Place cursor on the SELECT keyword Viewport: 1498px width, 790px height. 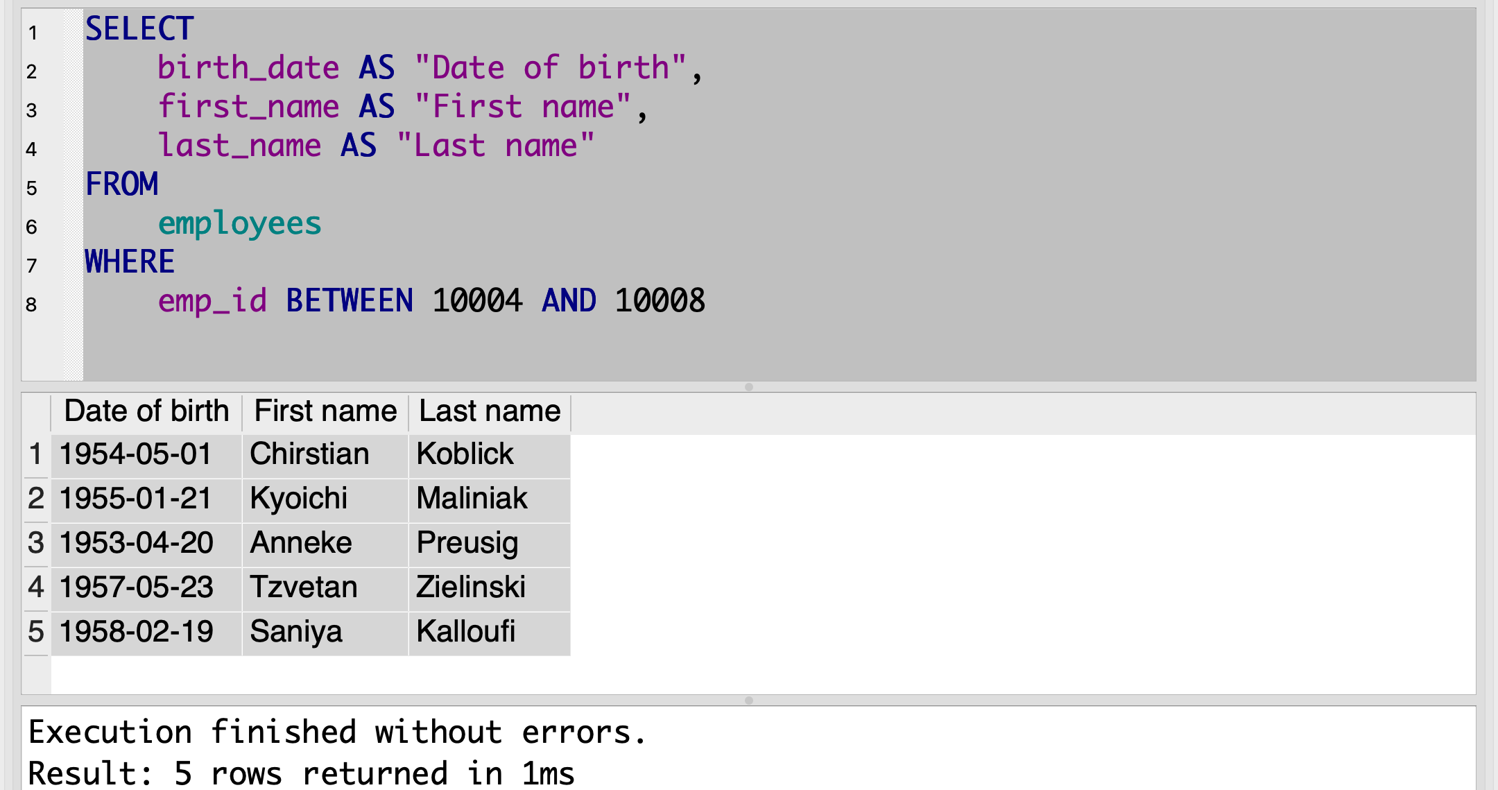[x=139, y=29]
